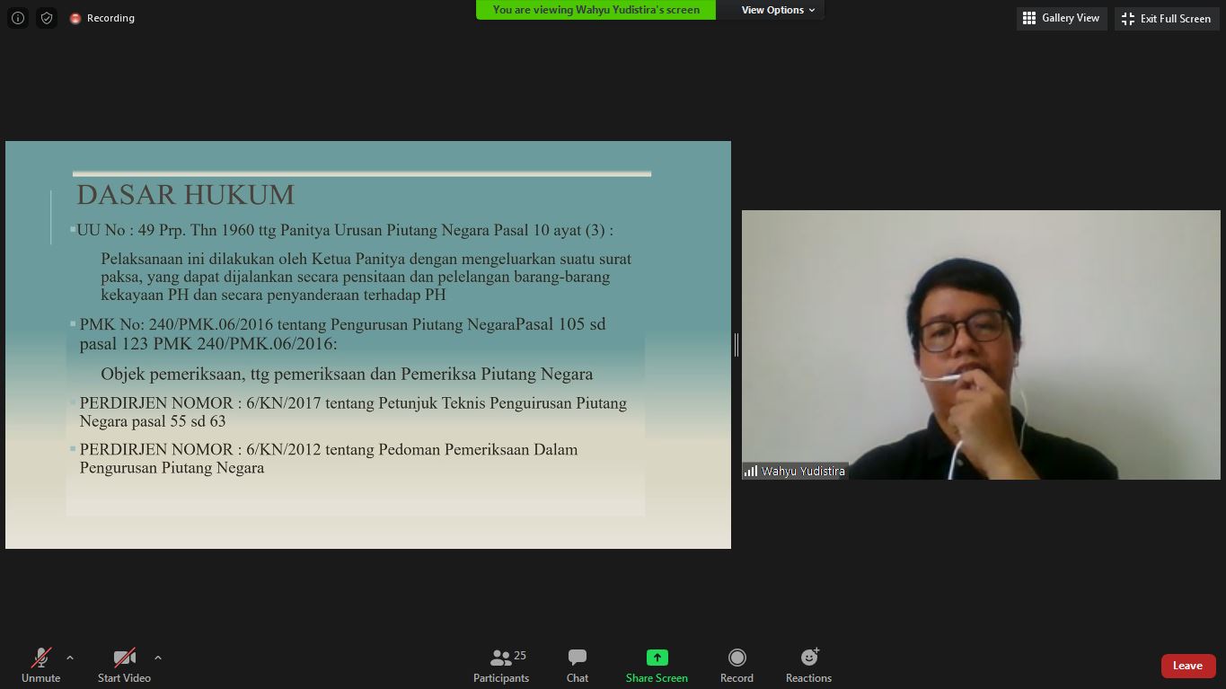The height and width of the screenshot is (689, 1226).
Task: Open the Participants panel
Action: [x=501, y=666]
